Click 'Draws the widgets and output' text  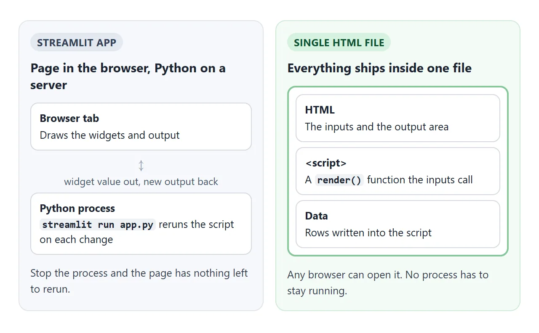point(109,135)
